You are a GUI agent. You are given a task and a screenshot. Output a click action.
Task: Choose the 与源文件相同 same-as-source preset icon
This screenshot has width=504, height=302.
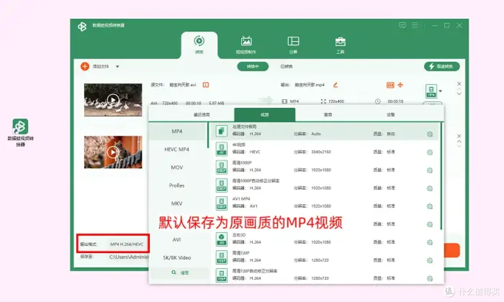(222, 131)
